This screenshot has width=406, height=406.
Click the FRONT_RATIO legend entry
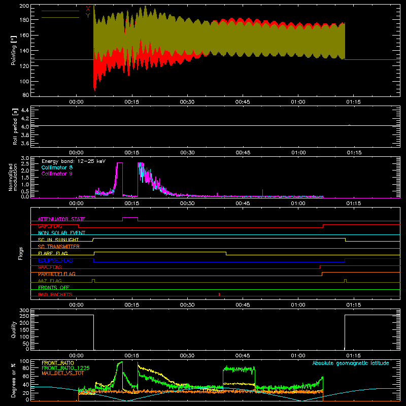click(58, 363)
